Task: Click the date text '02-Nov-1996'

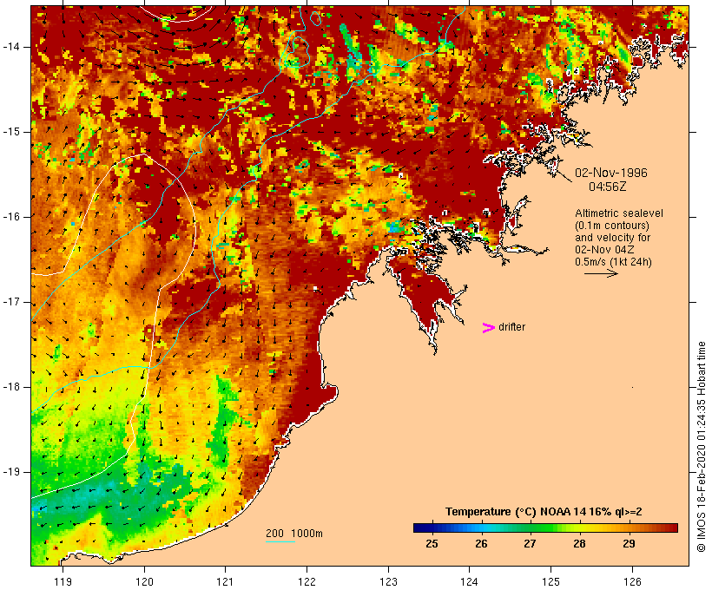Action: point(611,173)
